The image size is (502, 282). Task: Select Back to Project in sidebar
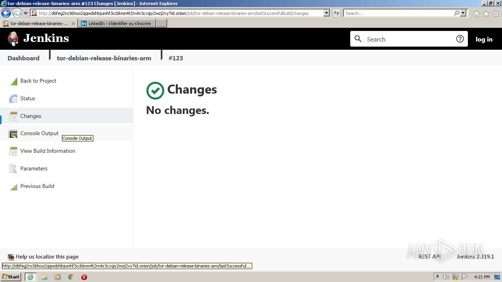pyautogui.click(x=38, y=81)
